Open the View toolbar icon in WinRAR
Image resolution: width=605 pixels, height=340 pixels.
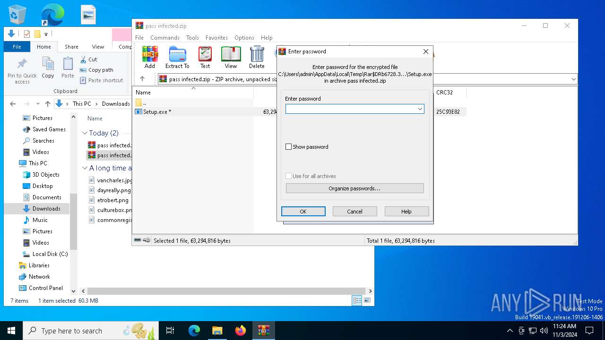click(x=231, y=57)
